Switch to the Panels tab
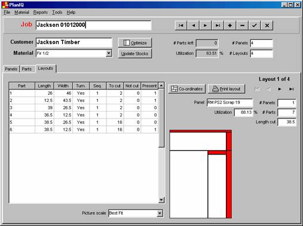The width and height of the screenshot is (303, 226). pyautogui.click(x=11, y=69)
